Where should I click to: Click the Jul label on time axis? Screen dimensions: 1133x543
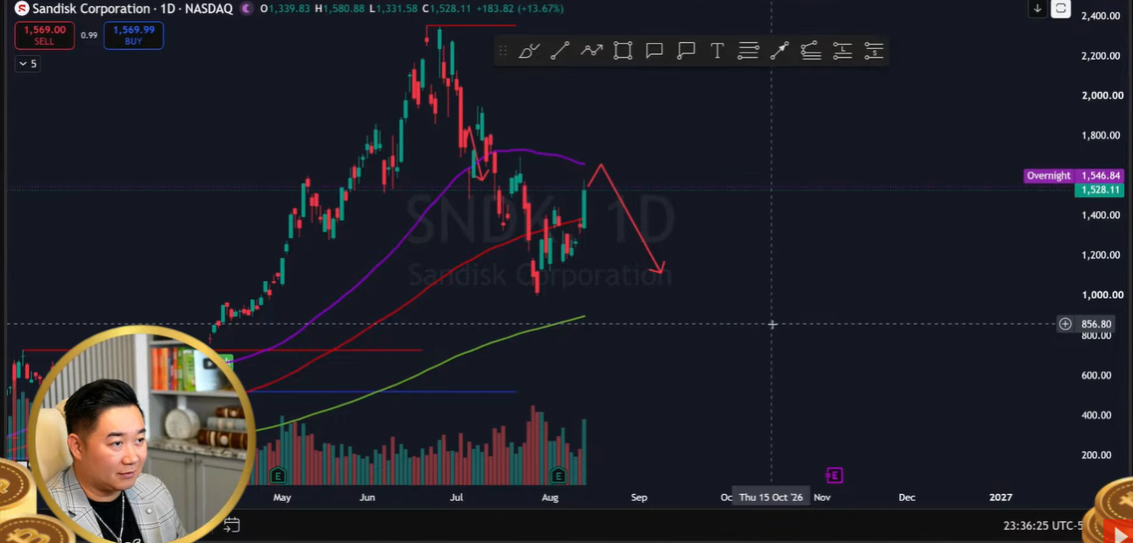point(456,497)
